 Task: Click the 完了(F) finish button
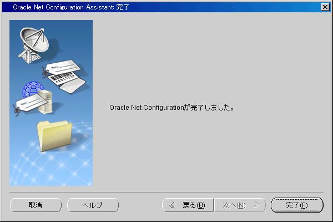click(x=297, y=205)
